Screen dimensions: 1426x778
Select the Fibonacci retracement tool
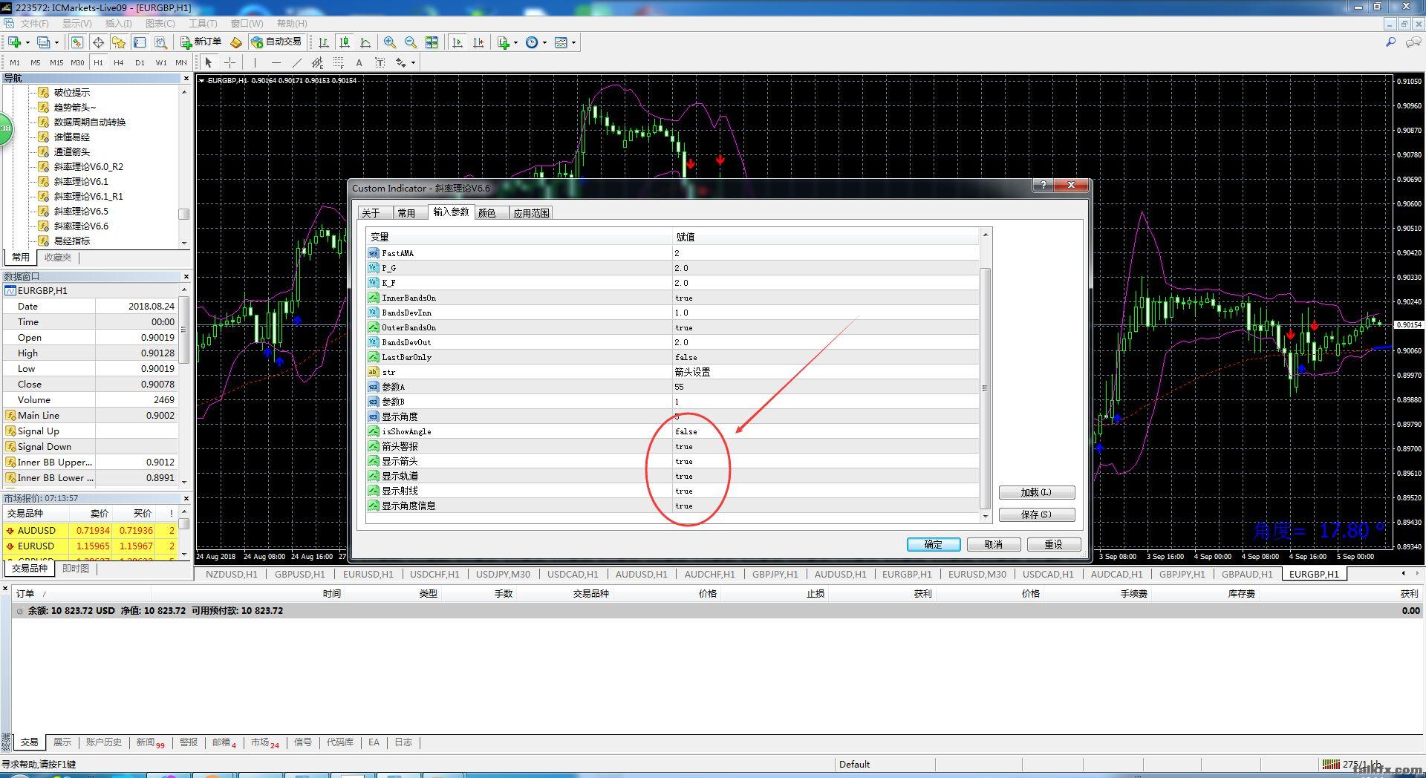pyautogui.click(x=338, y=62)
